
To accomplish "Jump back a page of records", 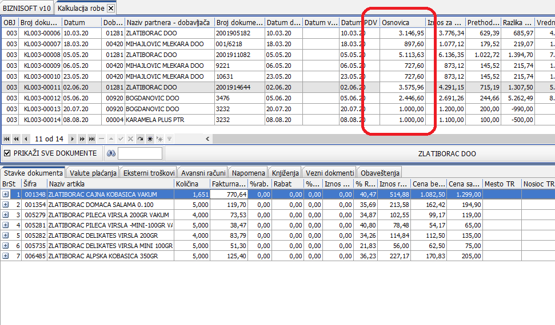I will 16,139.
